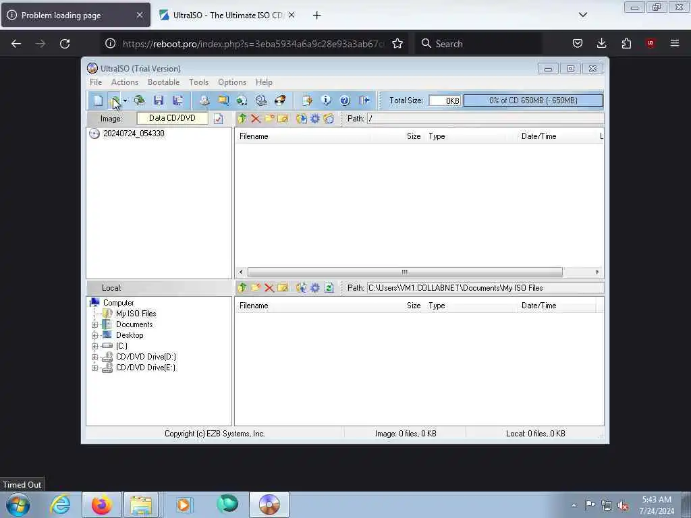This screenshot has height=518, width=691.
Task: Click the Rename icon in the image pane toolbar
Action: [283, 119]
